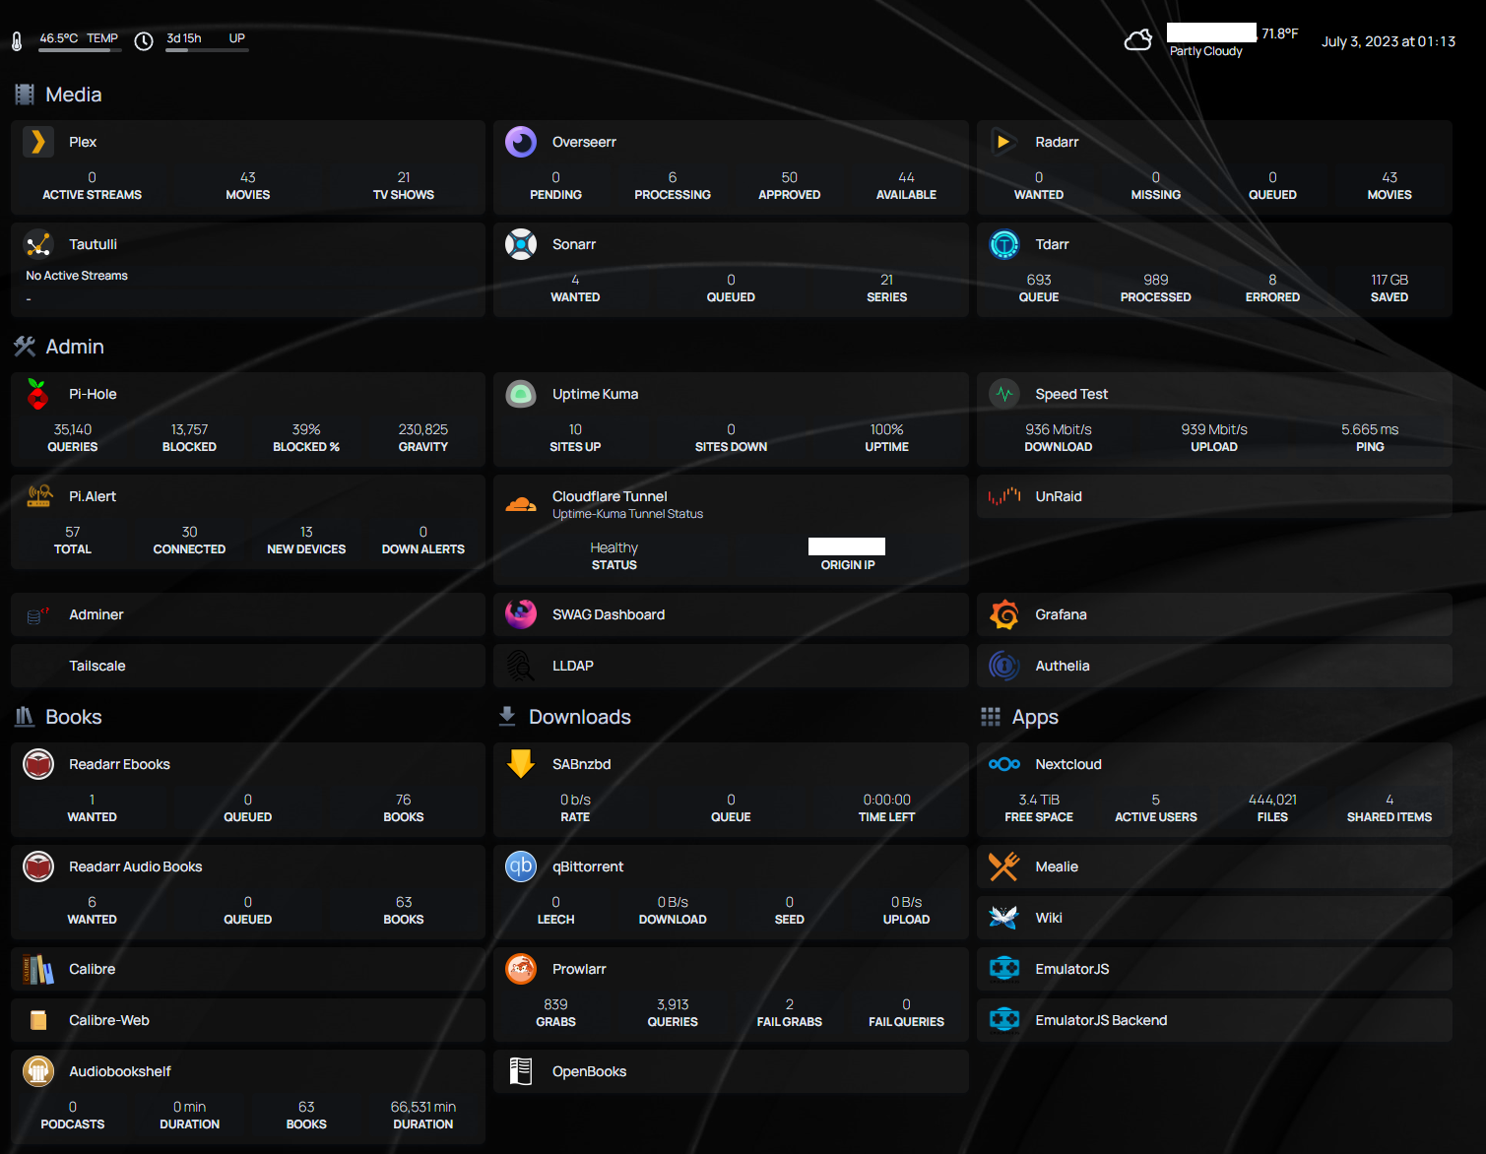Open the Cloudflare Tunnel cloud icon
The height and width of the screenshot is (1154, 1486).
(521, 504)
